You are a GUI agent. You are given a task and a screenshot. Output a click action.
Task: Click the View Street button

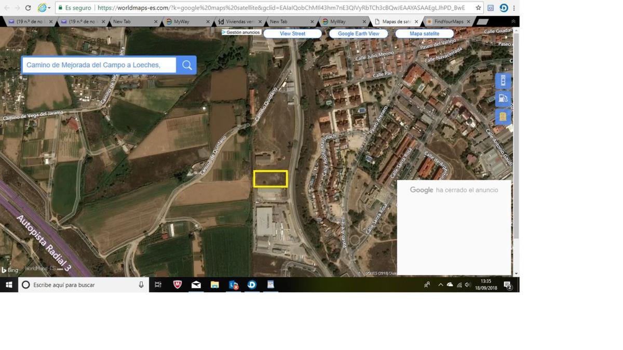click(x=292, y=34)
